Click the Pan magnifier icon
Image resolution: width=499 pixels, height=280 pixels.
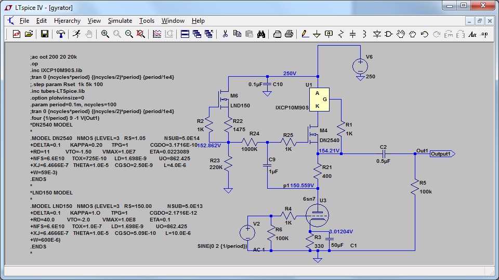coord(117,34)
